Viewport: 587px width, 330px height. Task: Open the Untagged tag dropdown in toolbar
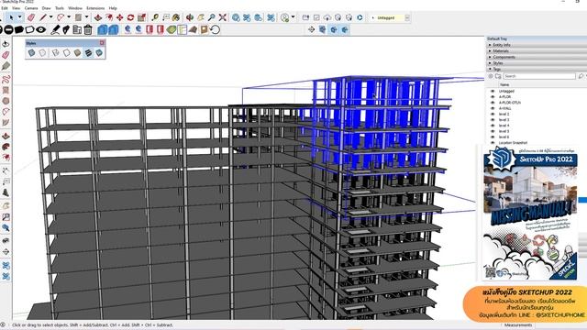pyautogui.click(x=407, y=17)
